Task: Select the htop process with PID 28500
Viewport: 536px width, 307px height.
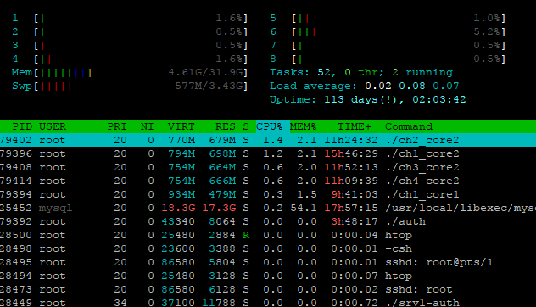Action: (x=268, y=235)
